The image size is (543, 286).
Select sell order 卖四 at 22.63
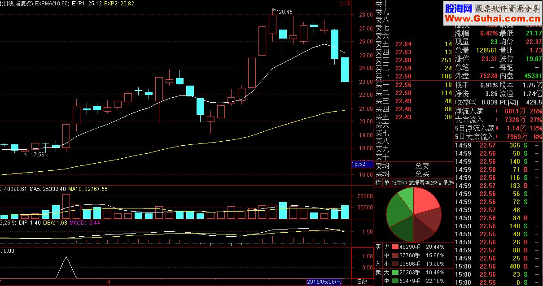pos(414,52)
